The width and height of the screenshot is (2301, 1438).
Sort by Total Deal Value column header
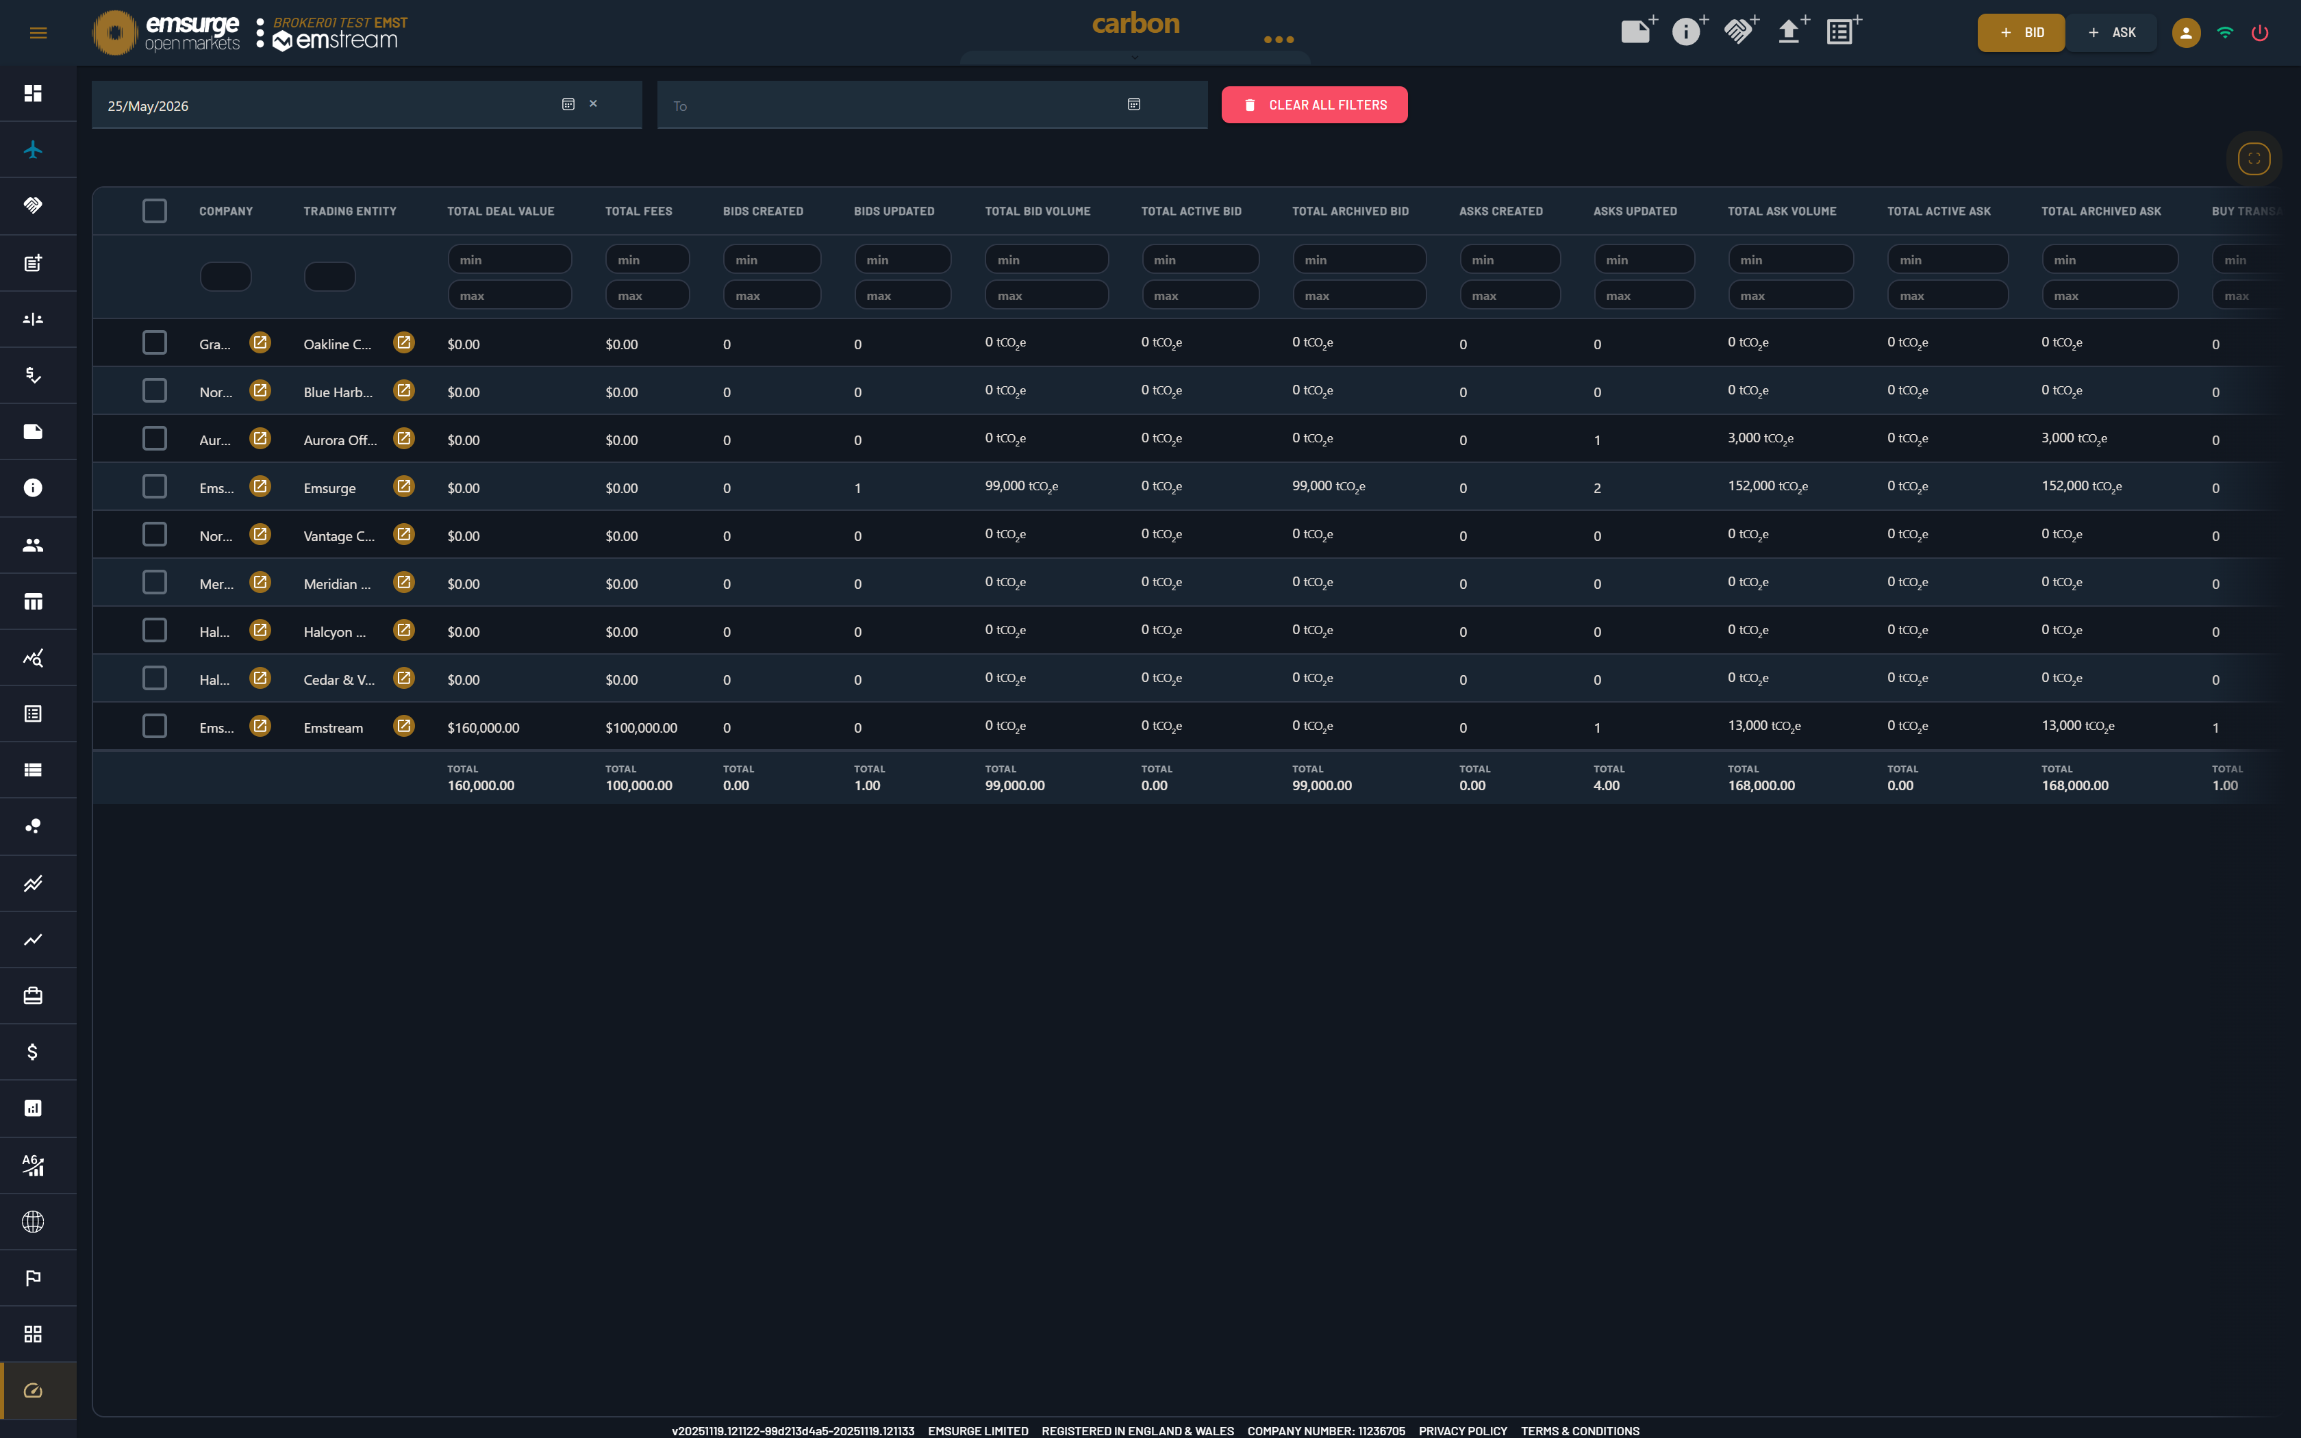click(500, 211)
